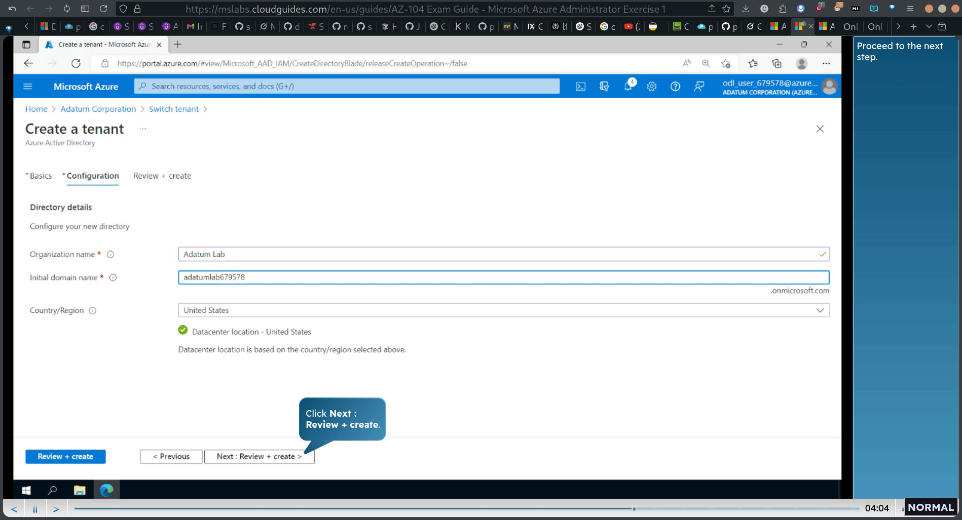Screen dimensions: 962x520
Task: Open File Explorer on taskbar
Action: 80,490
